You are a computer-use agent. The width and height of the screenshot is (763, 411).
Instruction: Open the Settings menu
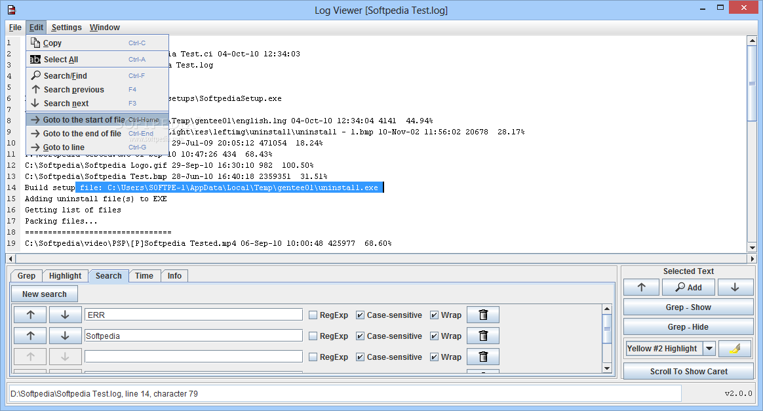[x=67, y=28]
